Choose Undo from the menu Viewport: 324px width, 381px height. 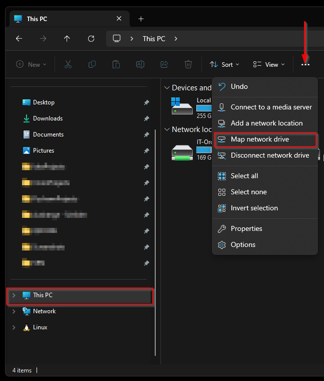pos(264,86)
